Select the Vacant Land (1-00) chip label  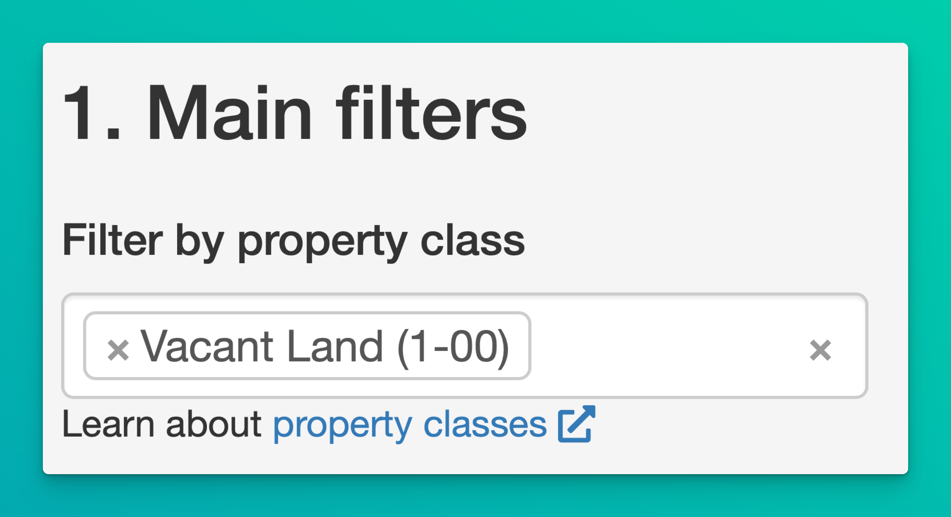click(x=324, y=346)
